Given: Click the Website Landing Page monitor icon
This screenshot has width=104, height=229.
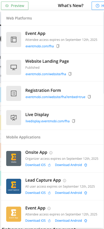Looking at the screenshot, I should click(14, 67).
